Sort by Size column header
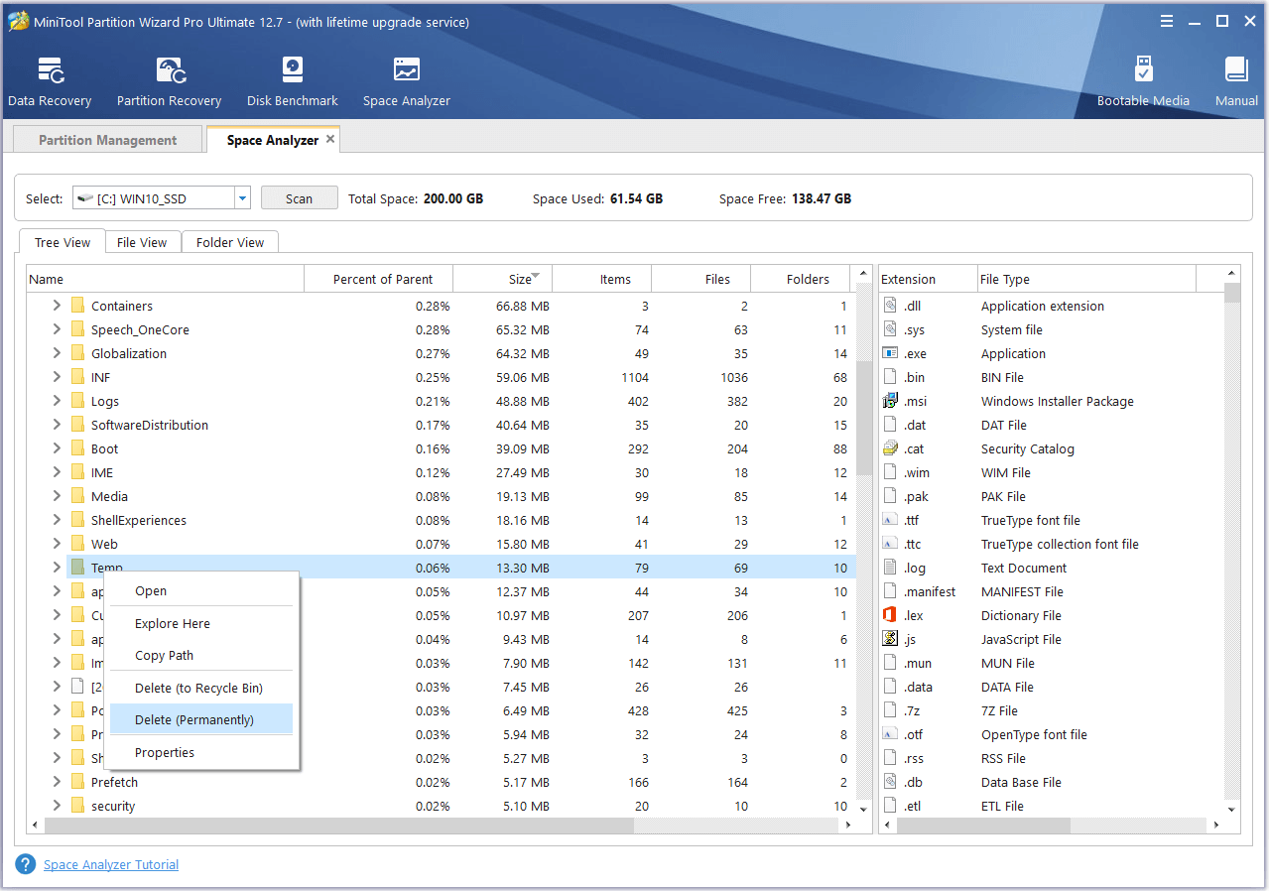 click(x=502, y=279)
